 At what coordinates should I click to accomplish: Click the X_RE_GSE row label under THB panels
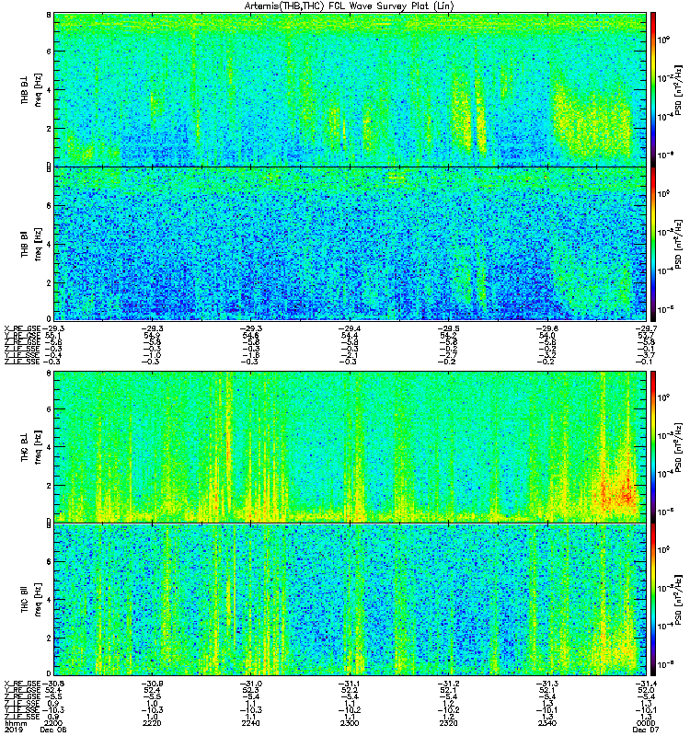click(22, 328)
